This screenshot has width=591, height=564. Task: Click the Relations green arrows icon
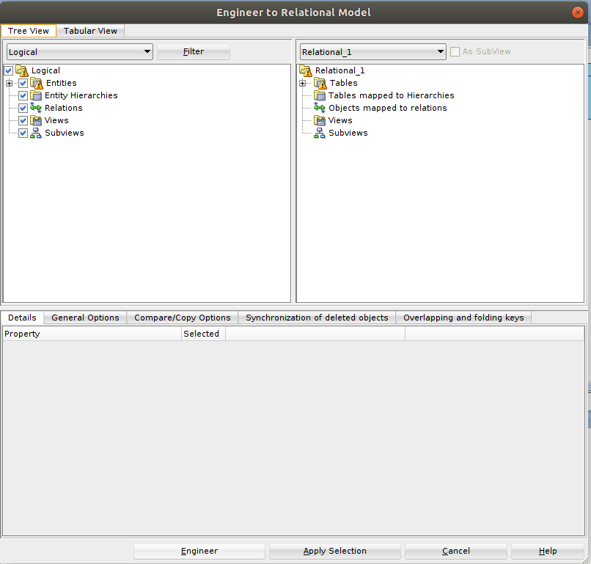click(x=36, y=108)
